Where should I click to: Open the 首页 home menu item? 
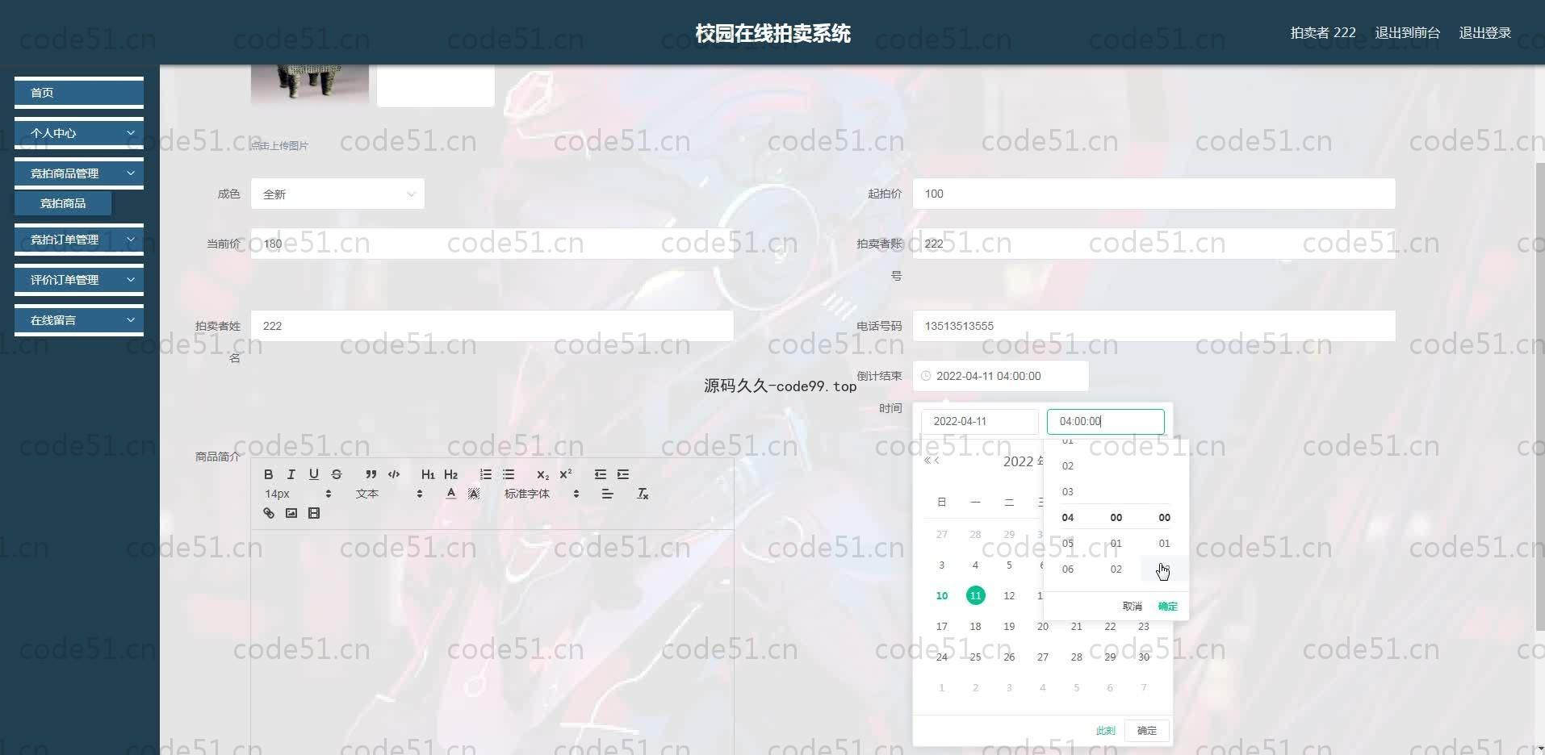coord(79,93)
